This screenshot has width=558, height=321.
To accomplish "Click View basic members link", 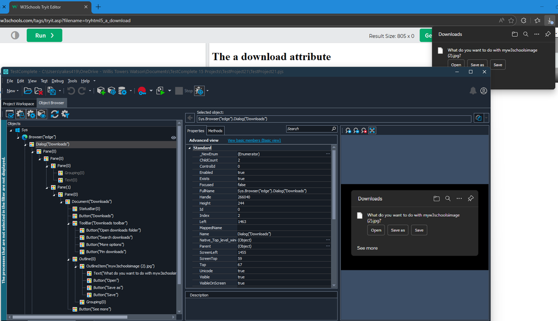I will coord(254,140).
